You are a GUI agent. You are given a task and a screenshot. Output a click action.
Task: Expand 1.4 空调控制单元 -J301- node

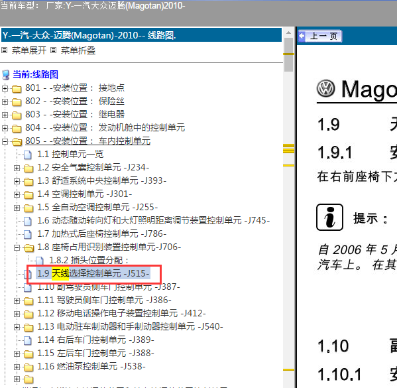click(x=17, y=194)
